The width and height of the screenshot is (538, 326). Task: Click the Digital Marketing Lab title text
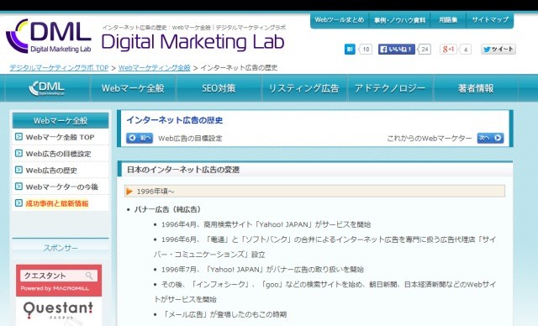click(x=193, y=42)
